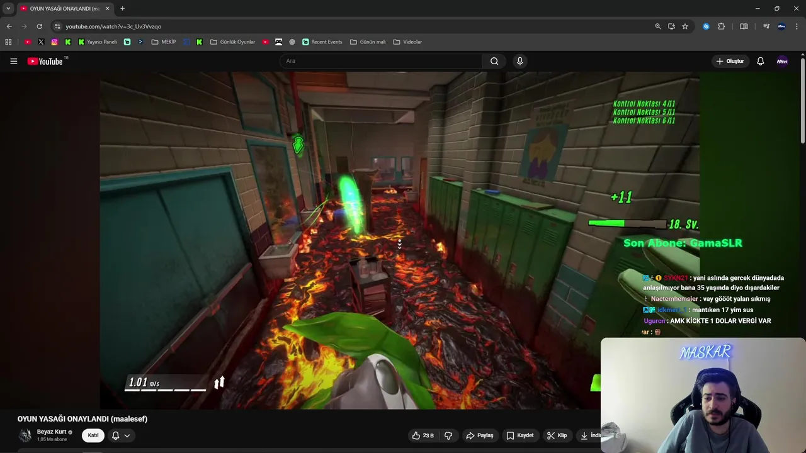Image resolution: width=806 pixels, height=453 pixels.
Task: Open the YouTube guide hamburger menu
Action: [13, 61]
